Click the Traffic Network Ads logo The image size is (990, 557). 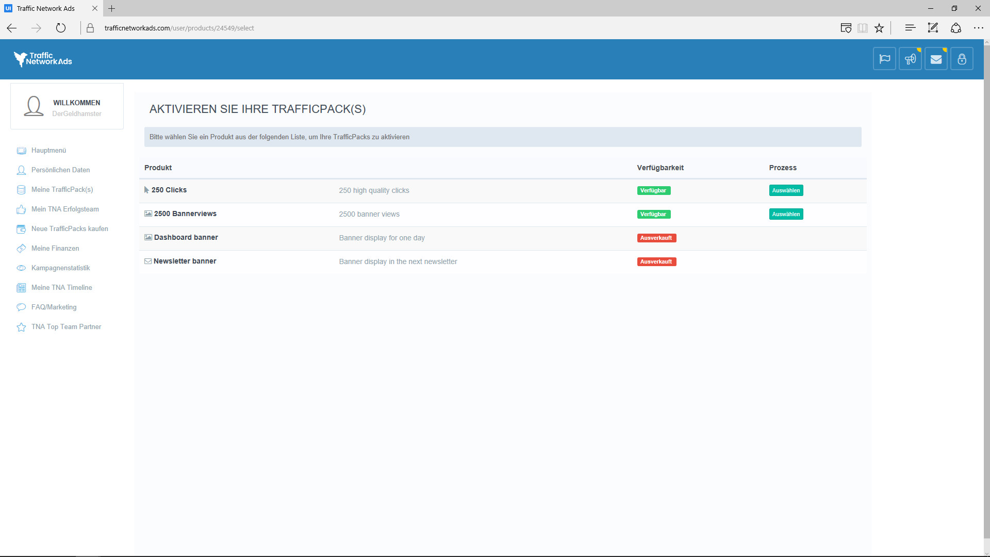tap(43, 59)
